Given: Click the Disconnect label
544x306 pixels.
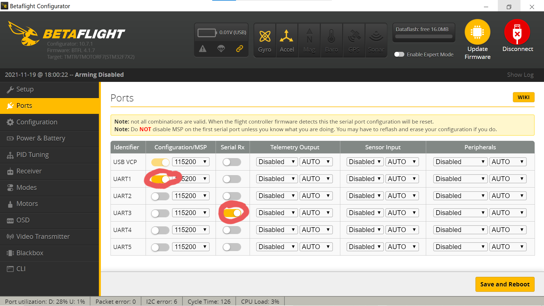Looking at the screenshot, I should (518, 49).
